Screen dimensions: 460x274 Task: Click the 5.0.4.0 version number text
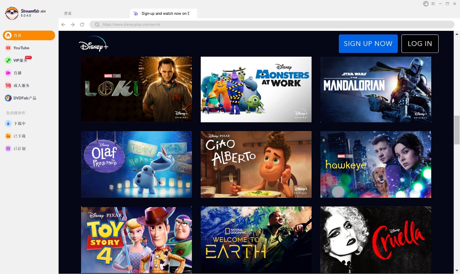click(x=26, y=16)
